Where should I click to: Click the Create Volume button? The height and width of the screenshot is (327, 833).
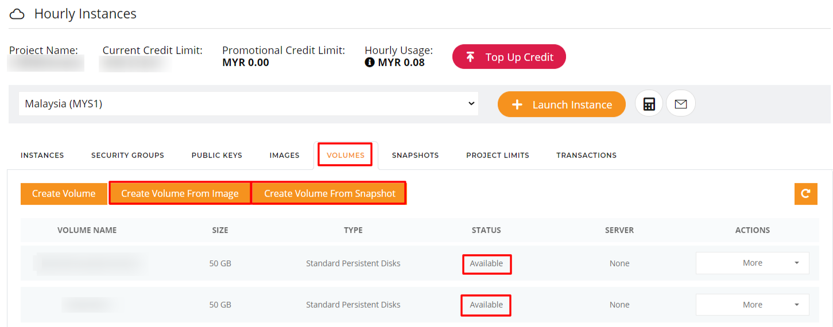[64, 194]
